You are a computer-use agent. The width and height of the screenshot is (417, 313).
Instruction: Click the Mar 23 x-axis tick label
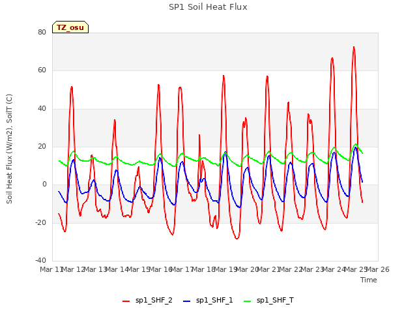tap(313, 269)
